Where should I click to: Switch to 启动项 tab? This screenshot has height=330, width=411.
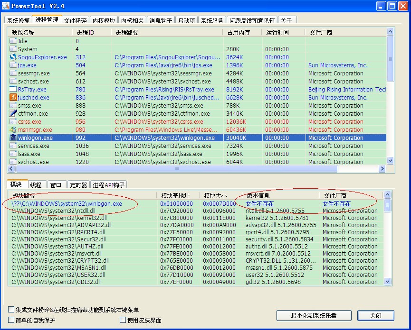coord(186,20)
